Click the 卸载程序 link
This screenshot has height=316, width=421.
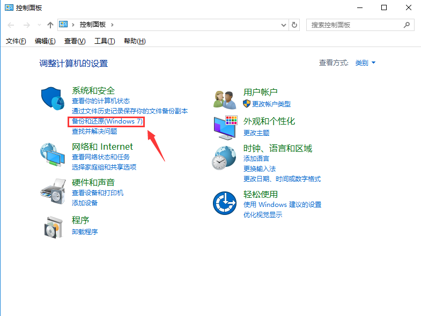[x=85, y=232]
